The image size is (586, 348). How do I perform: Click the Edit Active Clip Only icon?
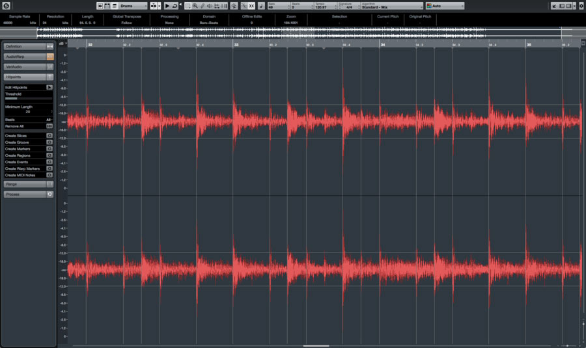tap(115, 6)
